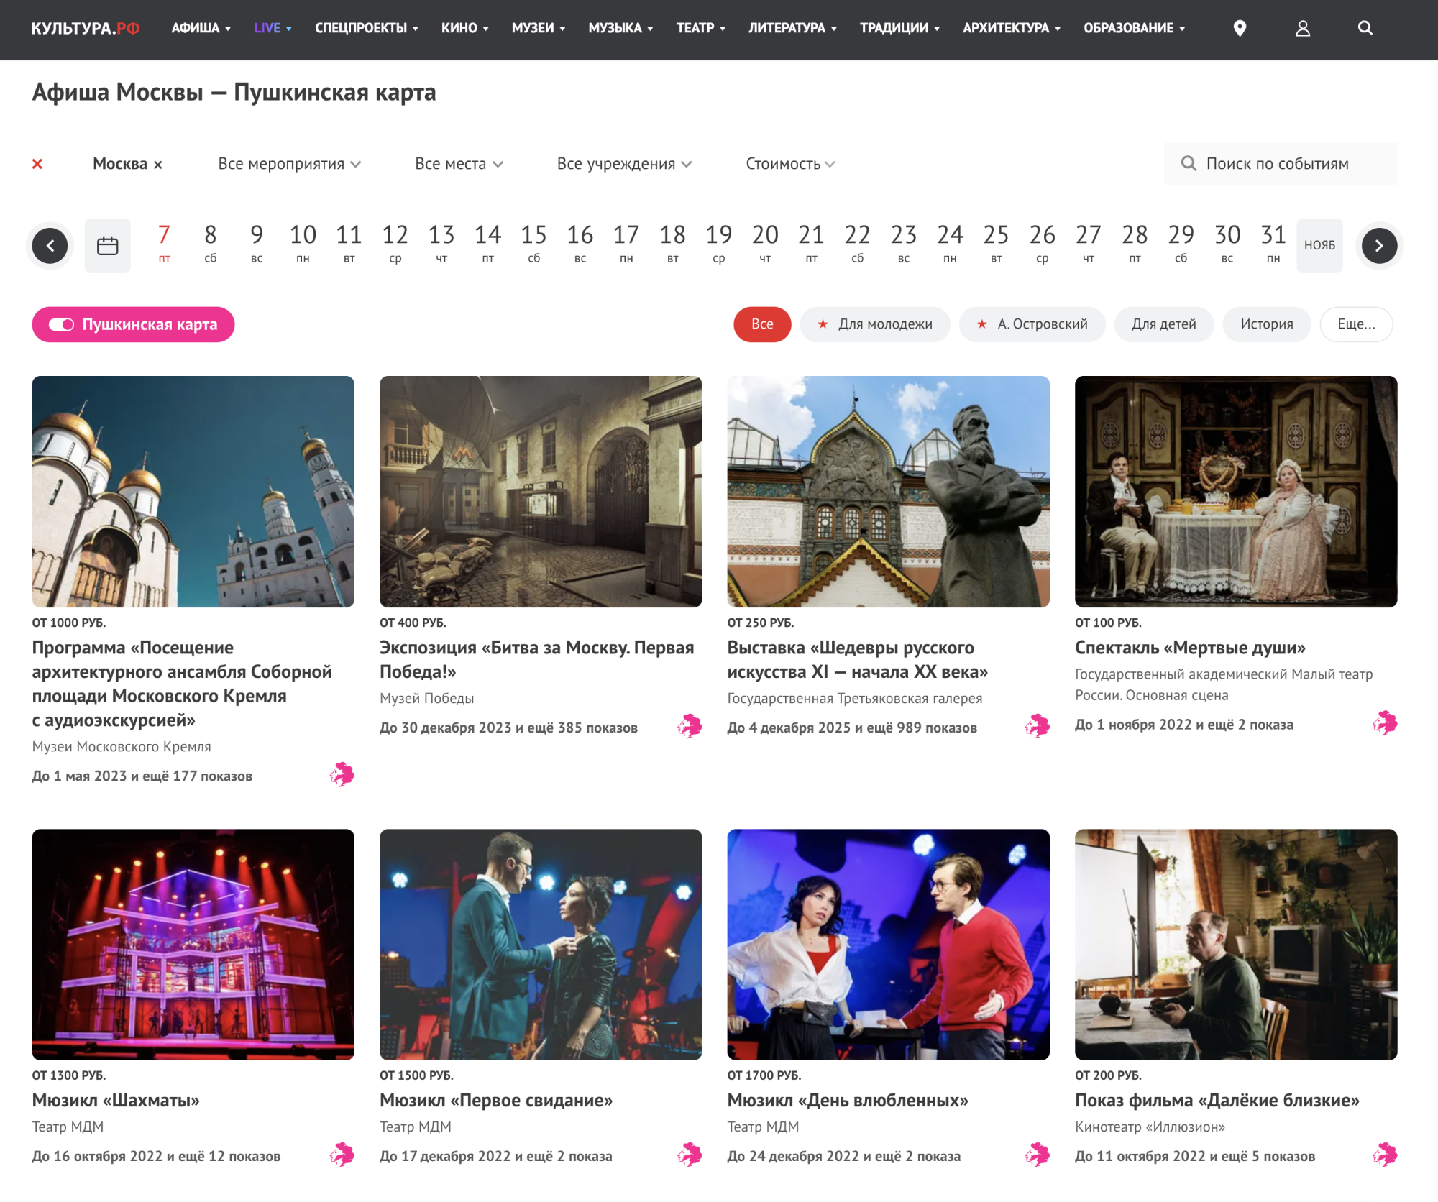Image resolution: width=1438 pixels, height=1202 pixels.
Task: Pushkin card icon on Шахматы musical card
Action: pyautogui.click(x=342, y=1155)
